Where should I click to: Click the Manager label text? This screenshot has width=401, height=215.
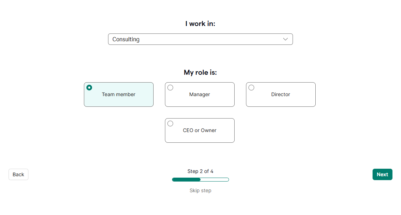(x=199, y=94)
